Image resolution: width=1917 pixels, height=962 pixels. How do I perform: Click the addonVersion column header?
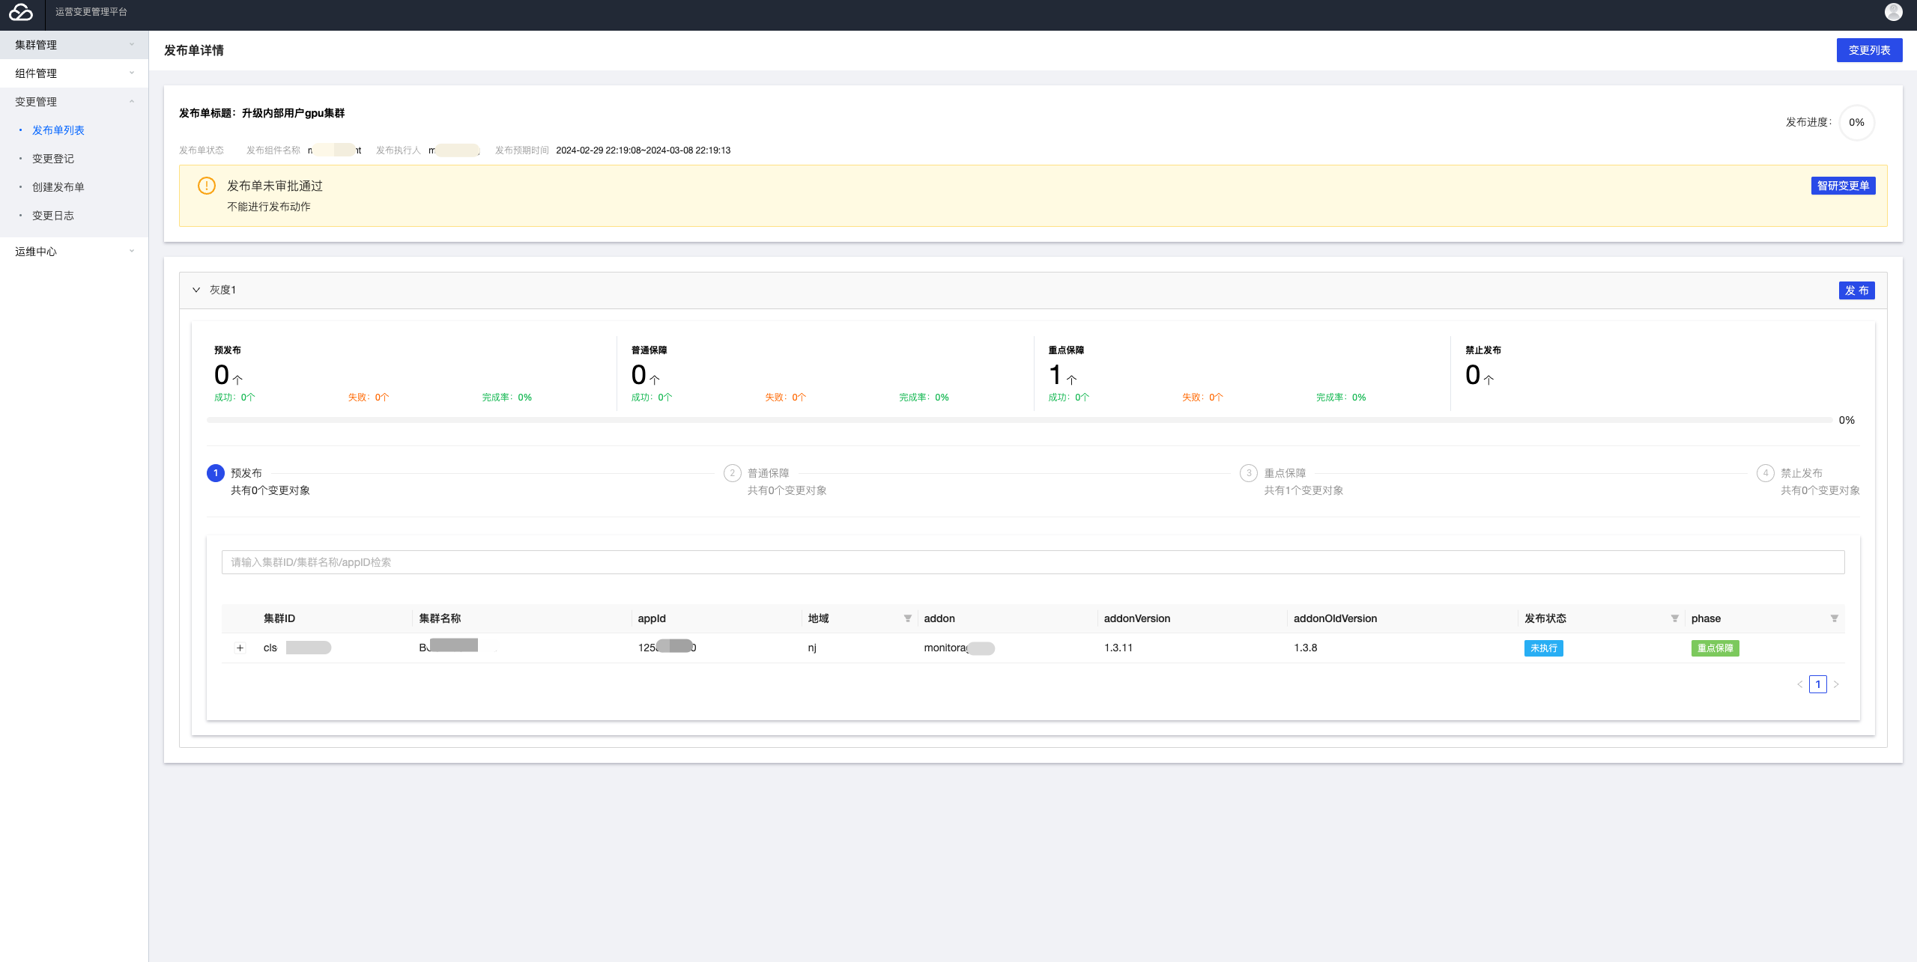pyautogui.click(x=1136, y=618)
